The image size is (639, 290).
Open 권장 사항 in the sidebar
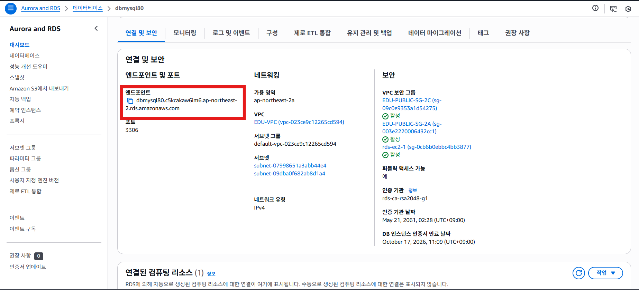coord(20,255)
